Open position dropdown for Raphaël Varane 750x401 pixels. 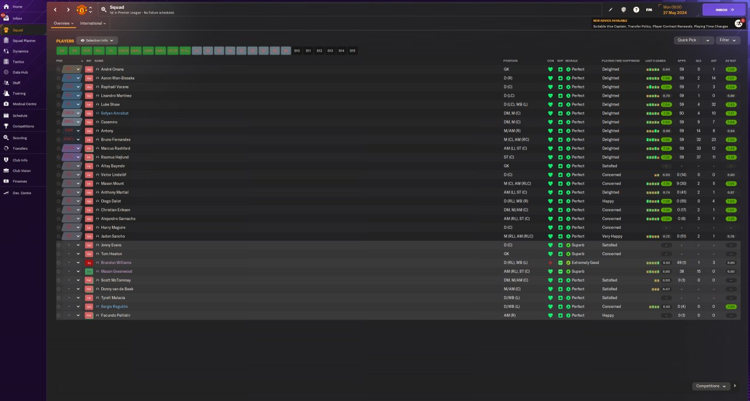pos(78,87)
